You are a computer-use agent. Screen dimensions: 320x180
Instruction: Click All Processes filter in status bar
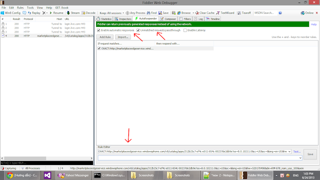30,168
